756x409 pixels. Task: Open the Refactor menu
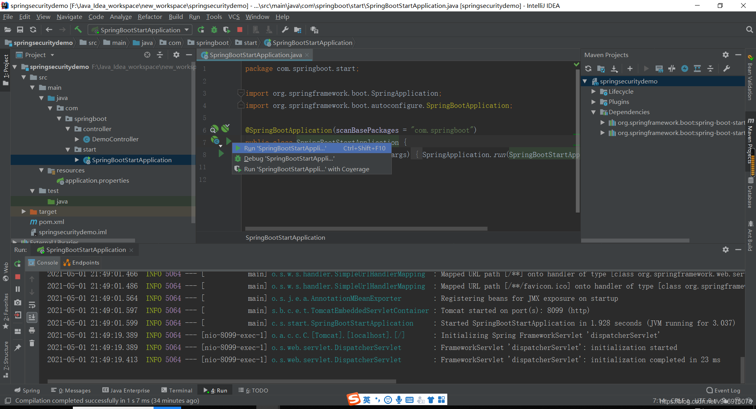150,17
